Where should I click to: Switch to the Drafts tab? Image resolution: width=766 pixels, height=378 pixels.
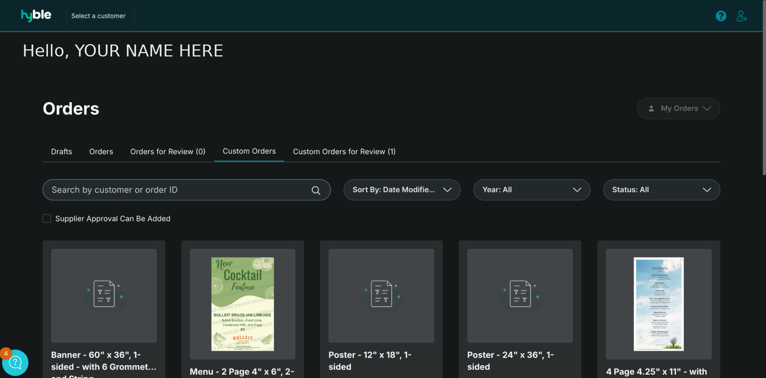62,152
